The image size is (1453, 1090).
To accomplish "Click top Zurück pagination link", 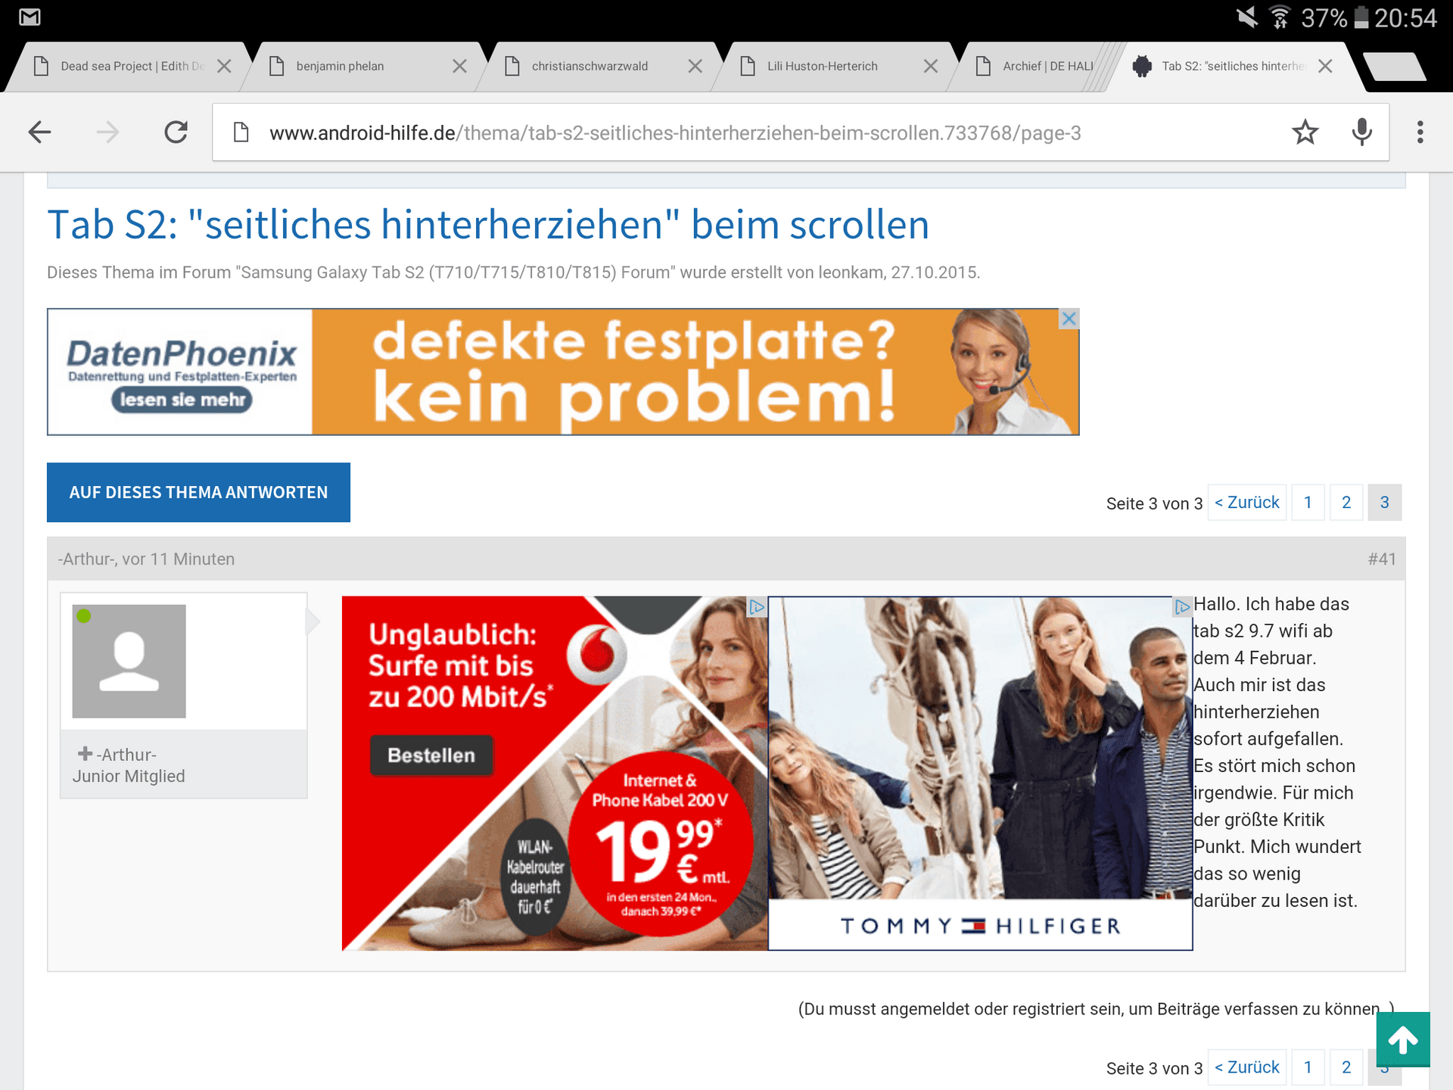I will coord(1246,503).
